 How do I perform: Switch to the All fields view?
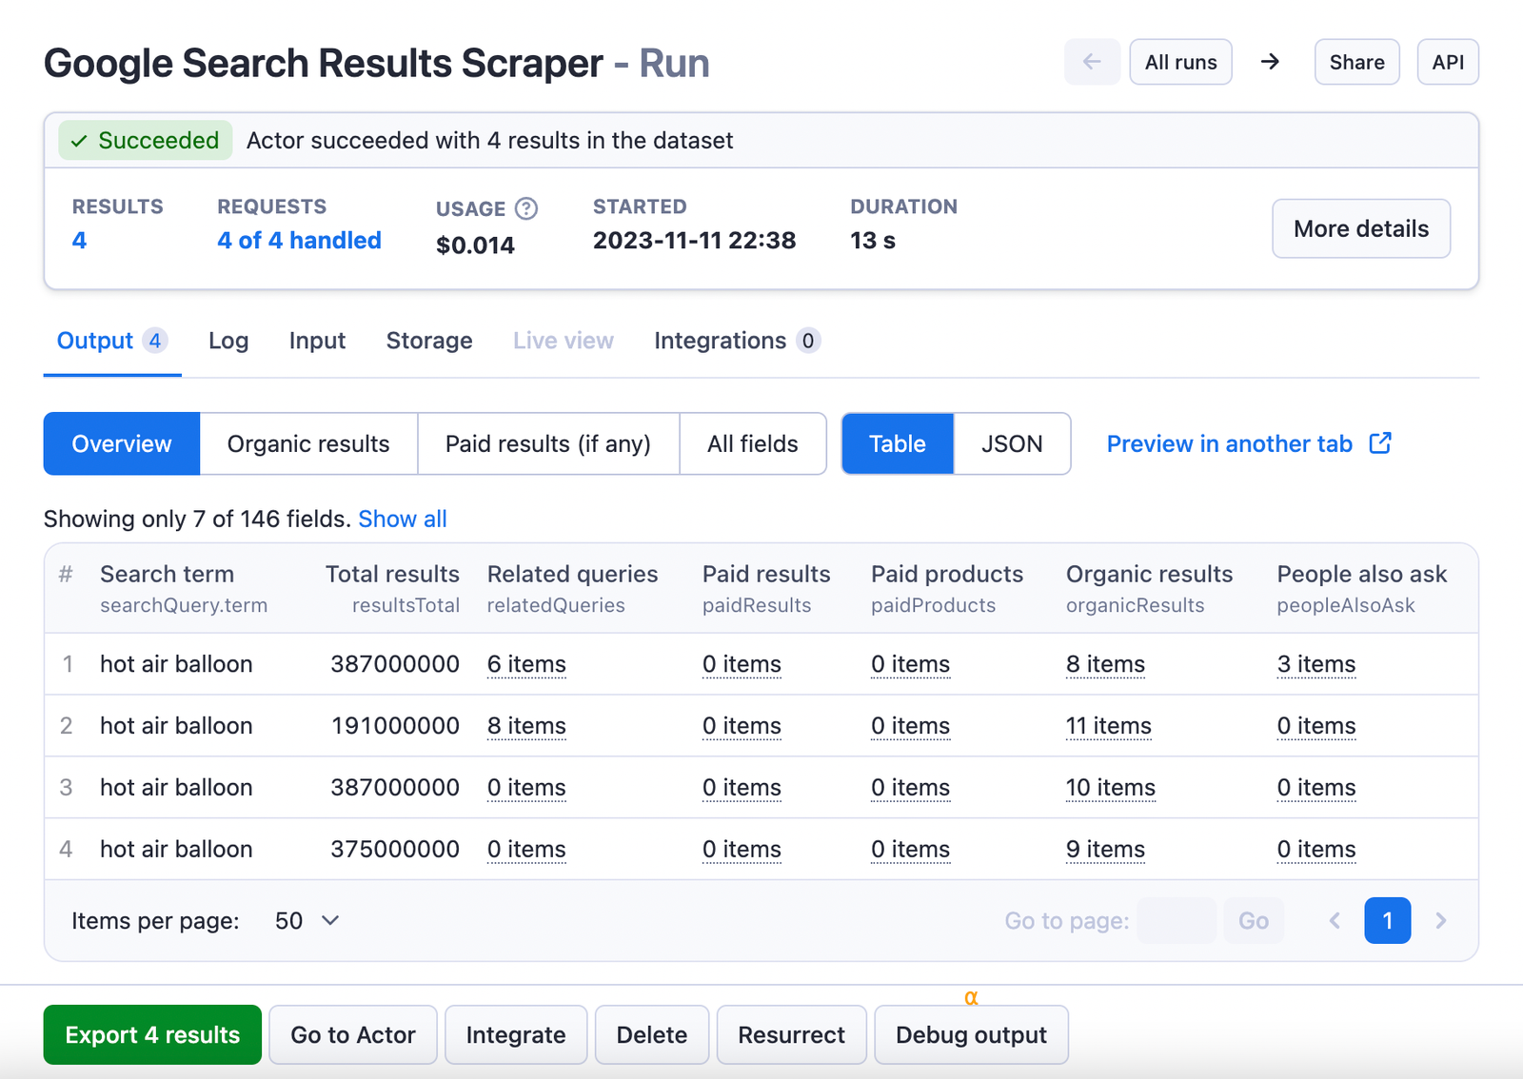click(752, 443)
